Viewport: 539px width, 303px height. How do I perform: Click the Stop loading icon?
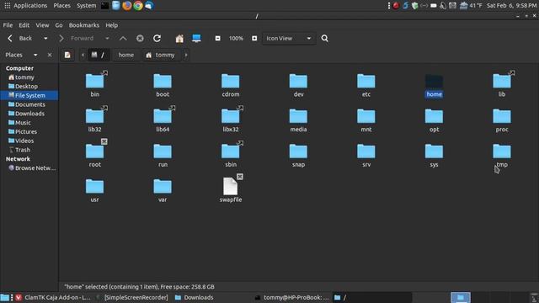coord(140,39)
